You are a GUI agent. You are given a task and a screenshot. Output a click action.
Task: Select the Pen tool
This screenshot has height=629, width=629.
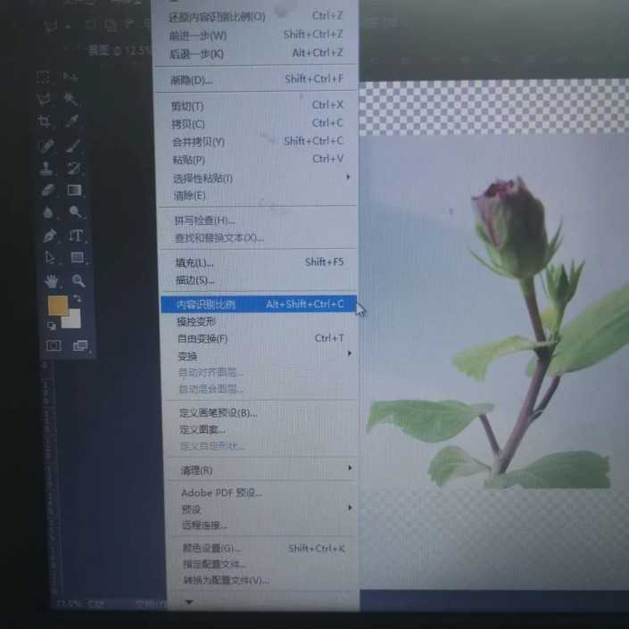point(49,236)
